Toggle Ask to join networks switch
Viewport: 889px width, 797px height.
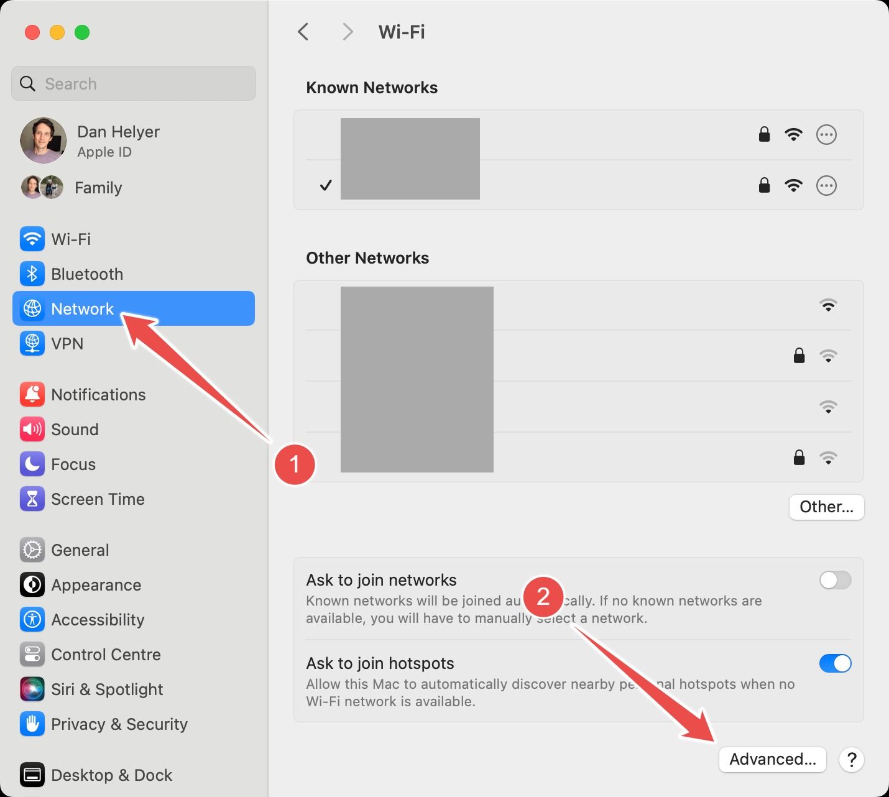click(x=835, y=580)
